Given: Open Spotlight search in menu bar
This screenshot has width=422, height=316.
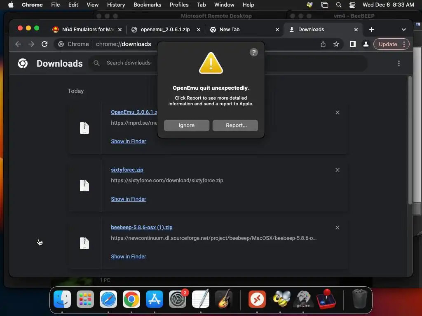Looking at the screenshot, I should [x=339, y=5].
